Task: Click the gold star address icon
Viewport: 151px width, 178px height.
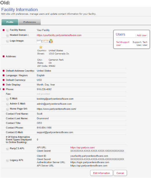Action: 41,47
